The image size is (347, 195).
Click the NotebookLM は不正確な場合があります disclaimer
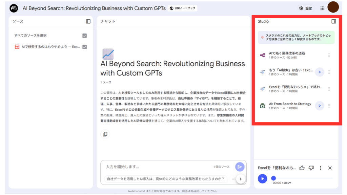point(173,191)
